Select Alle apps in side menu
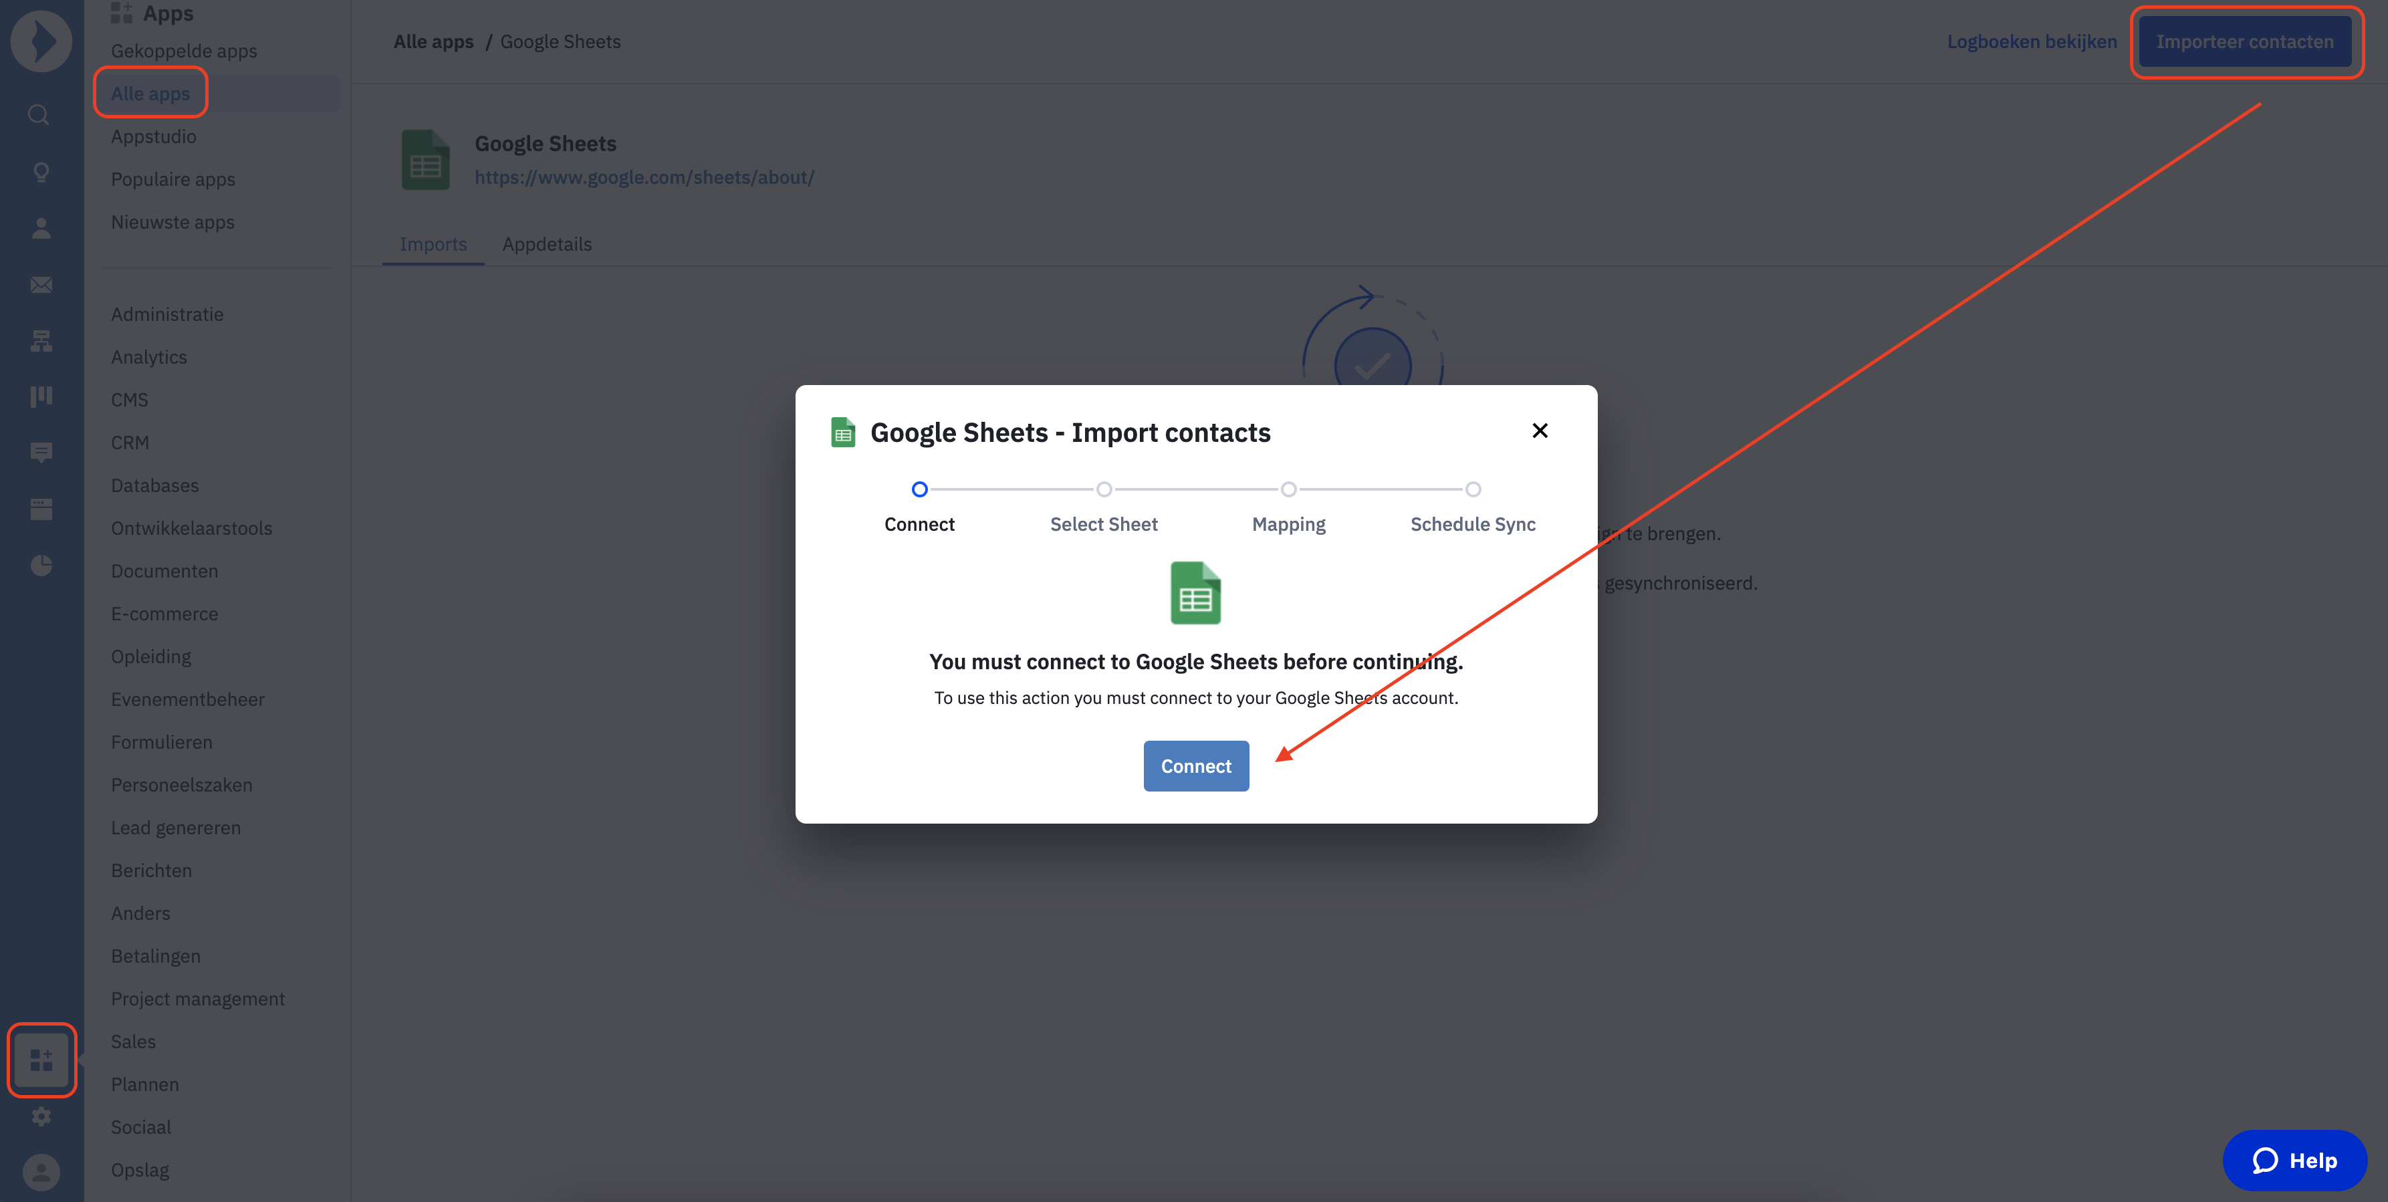This screenshot has height=1202, width=2388. tap(150, 94)
